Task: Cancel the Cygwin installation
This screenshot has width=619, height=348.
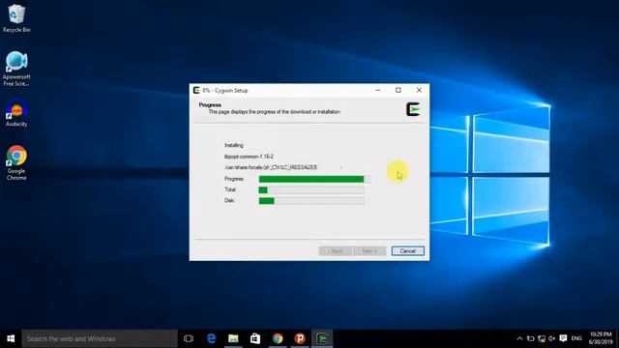Action: pos(408,251)
